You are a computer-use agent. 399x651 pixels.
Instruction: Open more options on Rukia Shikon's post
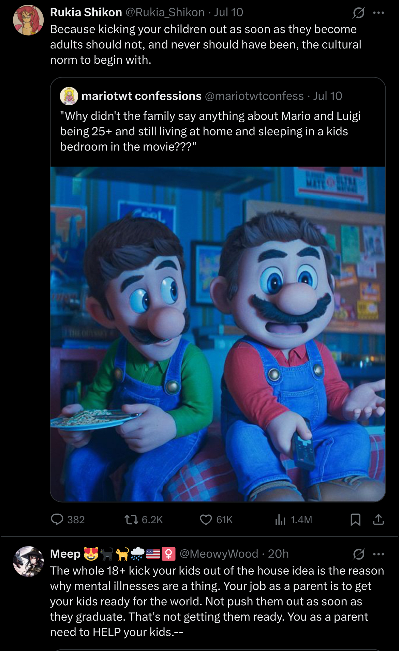[379, 13]
